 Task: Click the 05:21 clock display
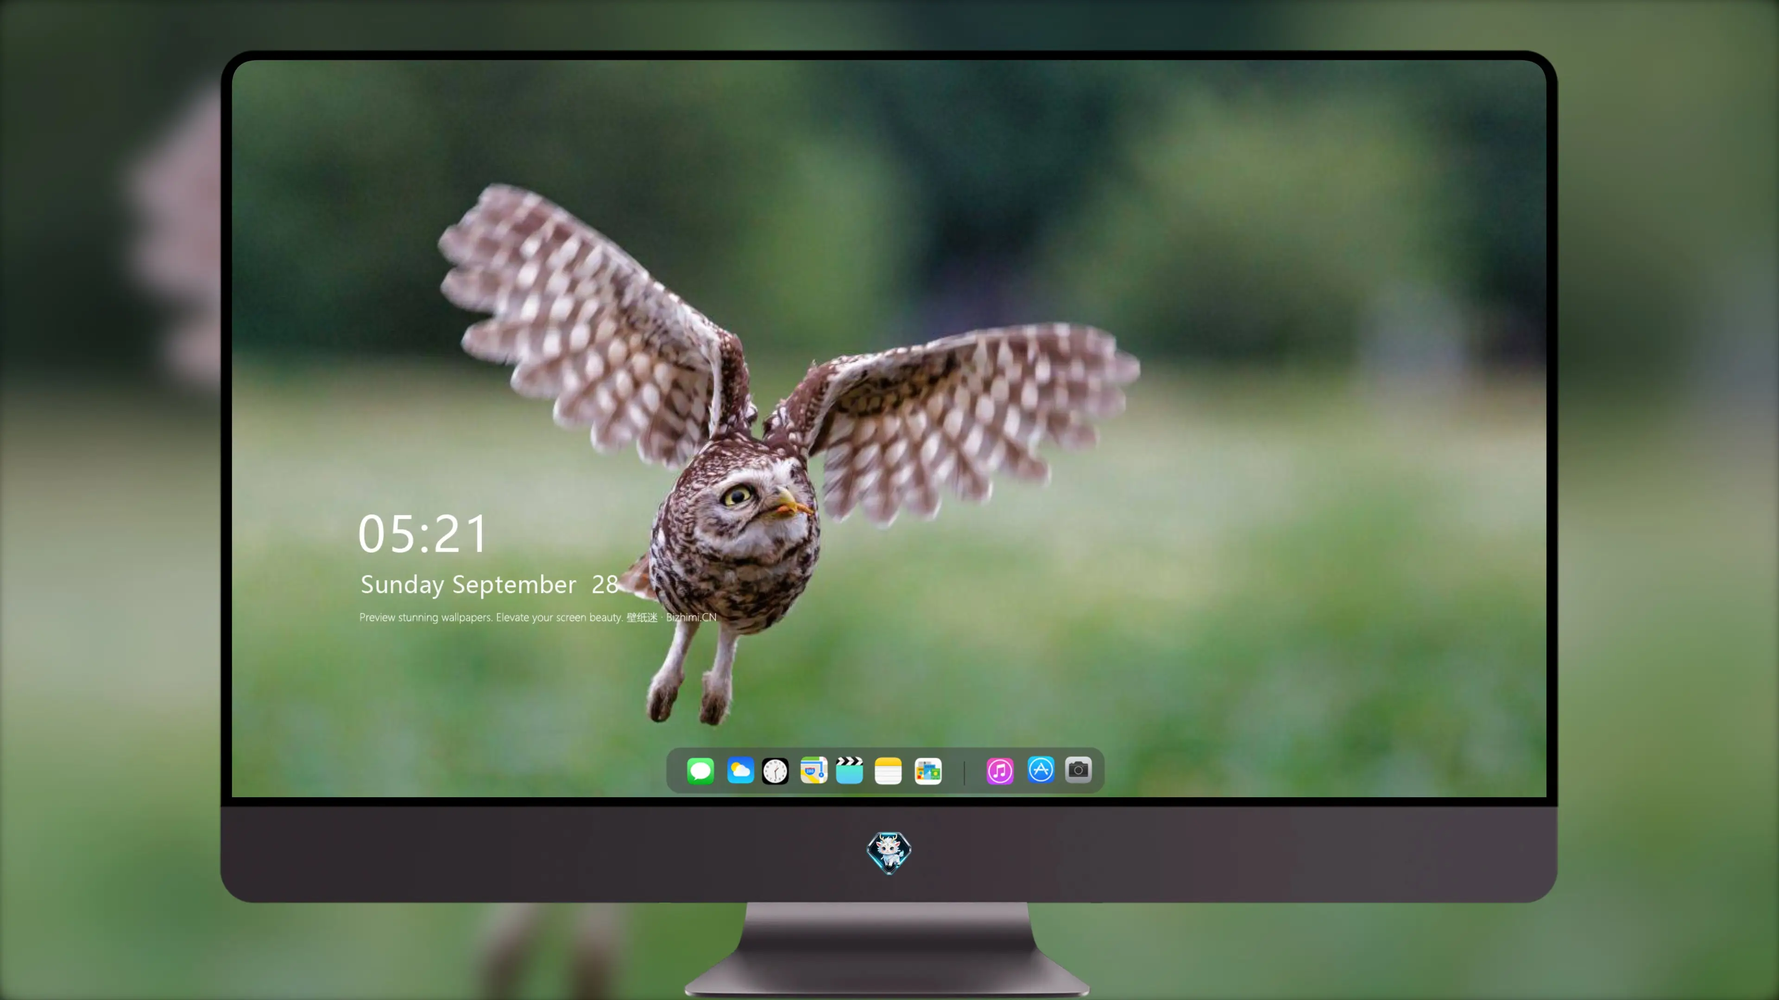tap(422, 533)
